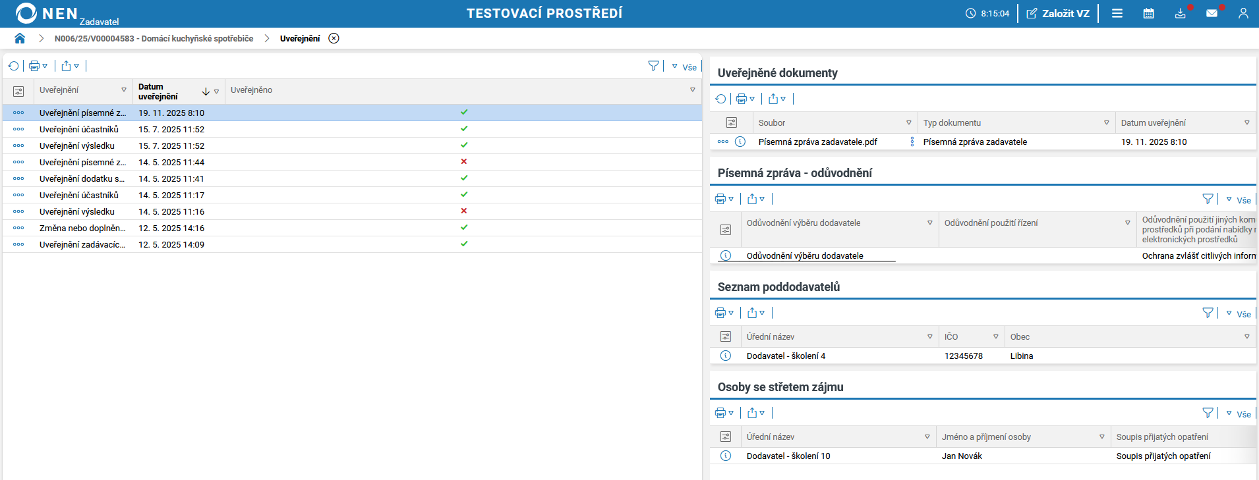Open Soubor column filter dropdown

point(909,123)
